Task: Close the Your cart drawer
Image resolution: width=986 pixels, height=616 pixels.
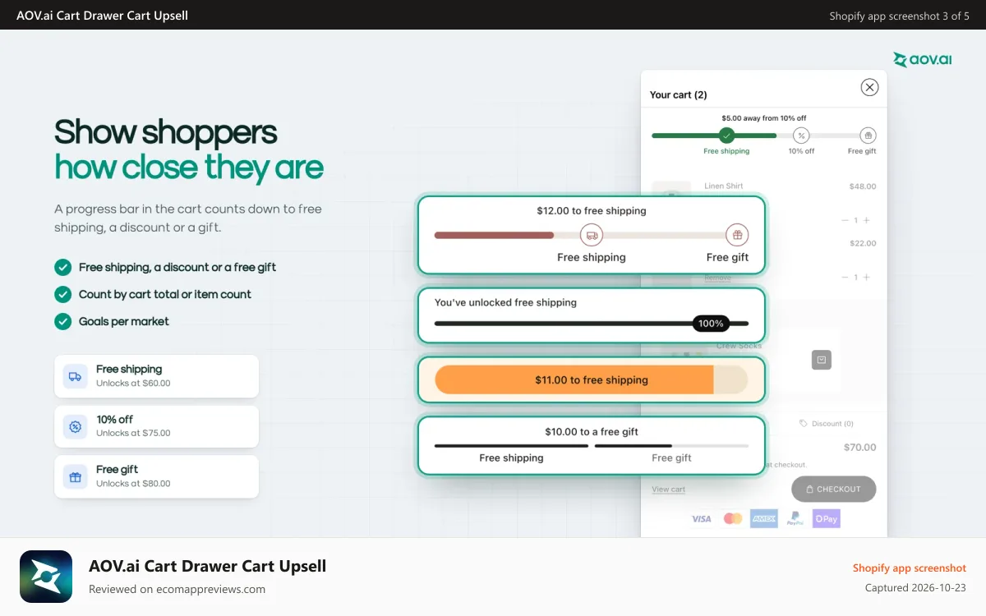Action: [869, 87]
